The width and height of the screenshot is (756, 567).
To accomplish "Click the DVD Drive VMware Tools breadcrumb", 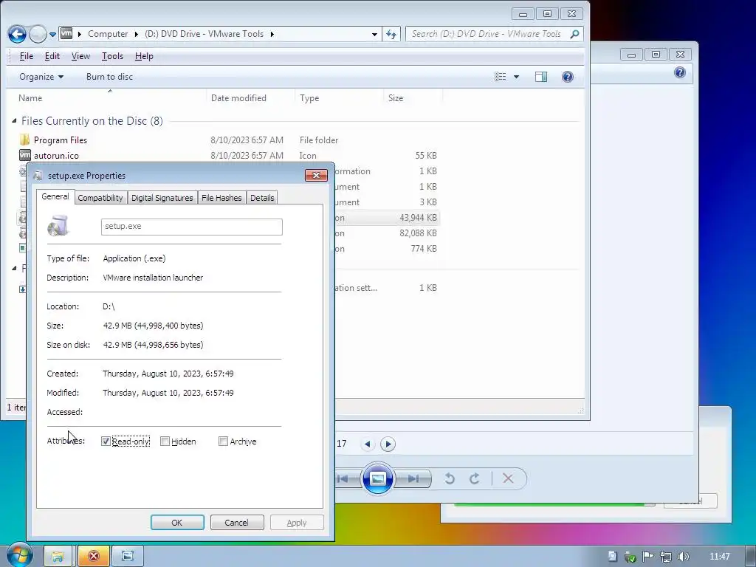I will tap(205, 34).
